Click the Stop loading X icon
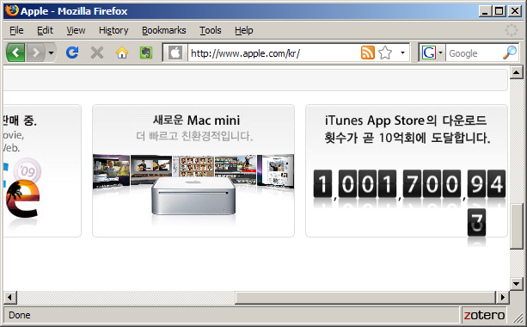This screenshot has width=527, height=327. (x=97, y=52)
